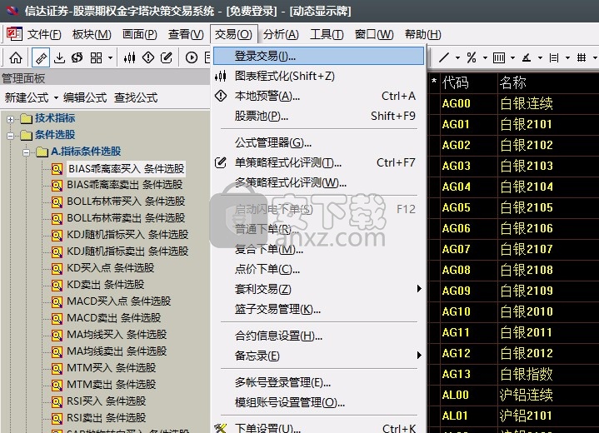Click the home icon in toolbar
Viewport: 599px width, 433px height.
tap(16, 57)
